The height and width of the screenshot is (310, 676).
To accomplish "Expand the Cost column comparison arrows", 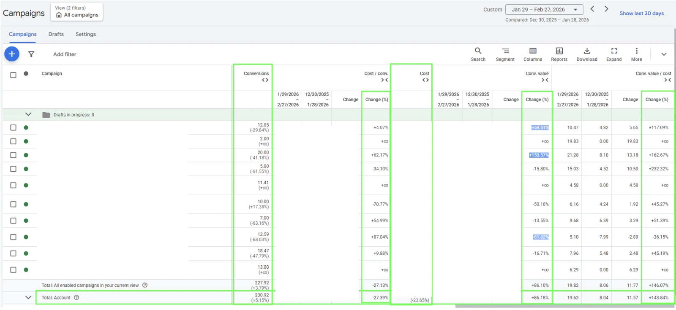I will pyautogui.click(x=425, y=80).
